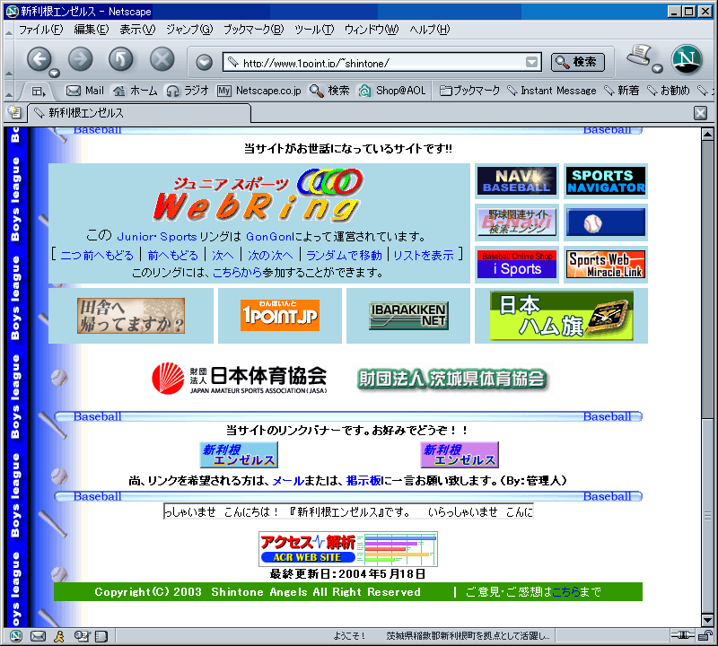The height and width of the screenshot is (646, 718).
Task: Click the Netscape N throbber logo
Action: (687, 59)
